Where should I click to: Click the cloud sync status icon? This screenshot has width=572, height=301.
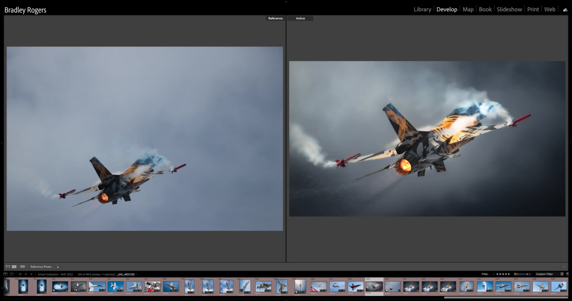click(565, 10)
